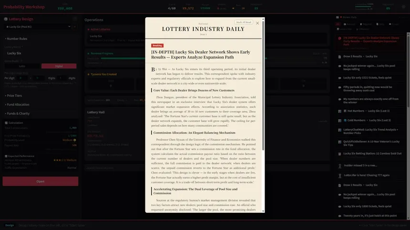This screenshot has height=230, width=410.
Task: Click the Design tab in bottom bar
Action: [x=10, y=225]
